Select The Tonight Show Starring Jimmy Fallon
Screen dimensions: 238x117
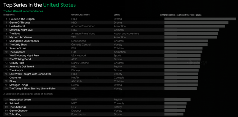[33, 88]
